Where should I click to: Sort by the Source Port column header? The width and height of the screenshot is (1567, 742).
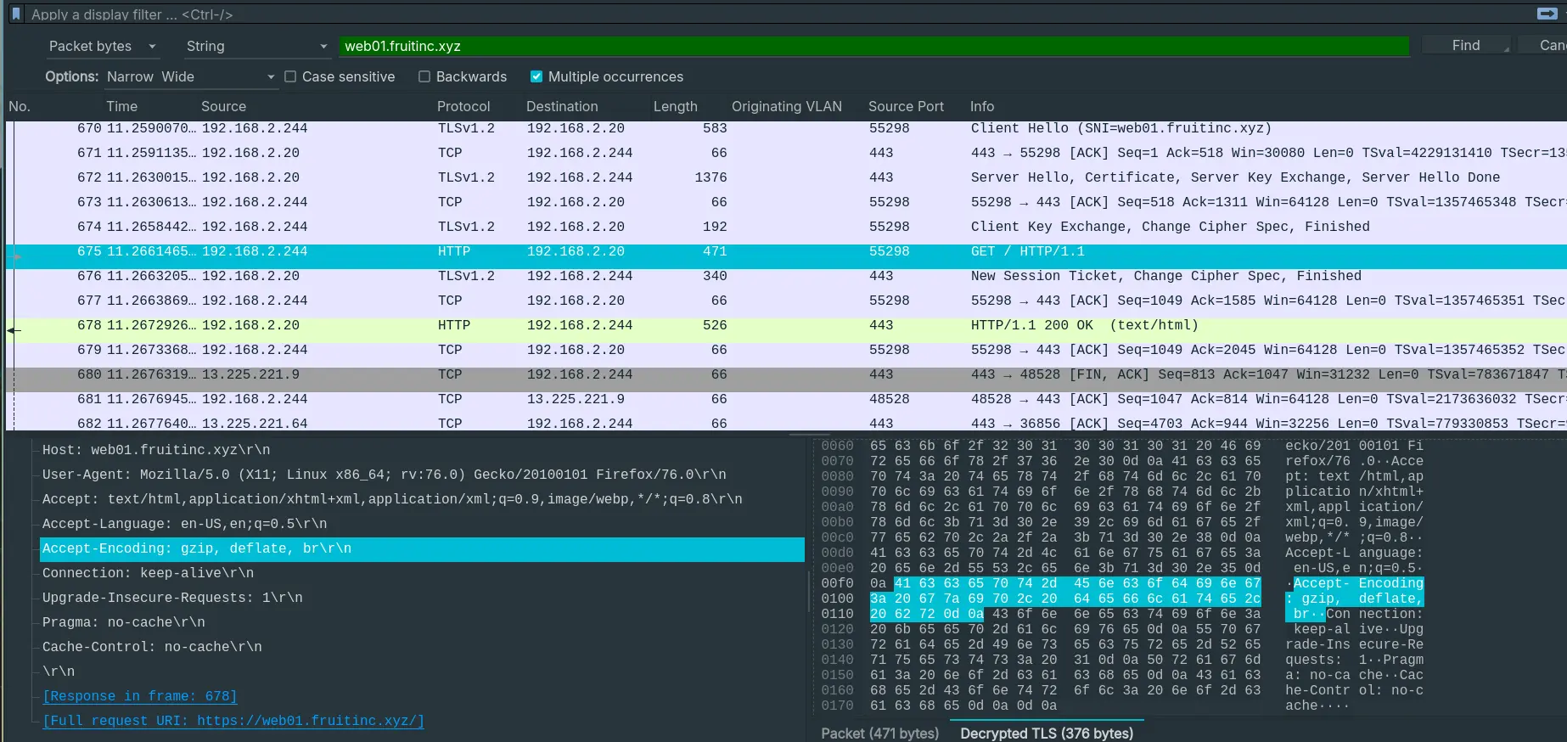[906, 106]
